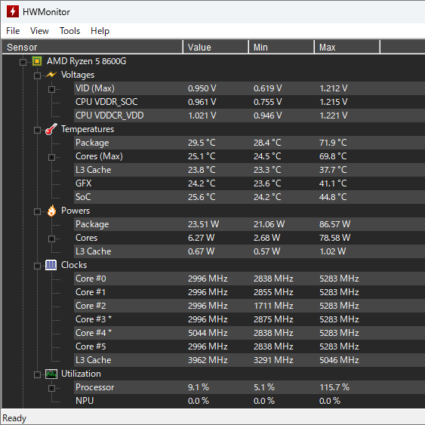The width and height of the screenshot is (425, 425).
Task: Click the Voltages lightning icon
Action: tap(51, 75)
